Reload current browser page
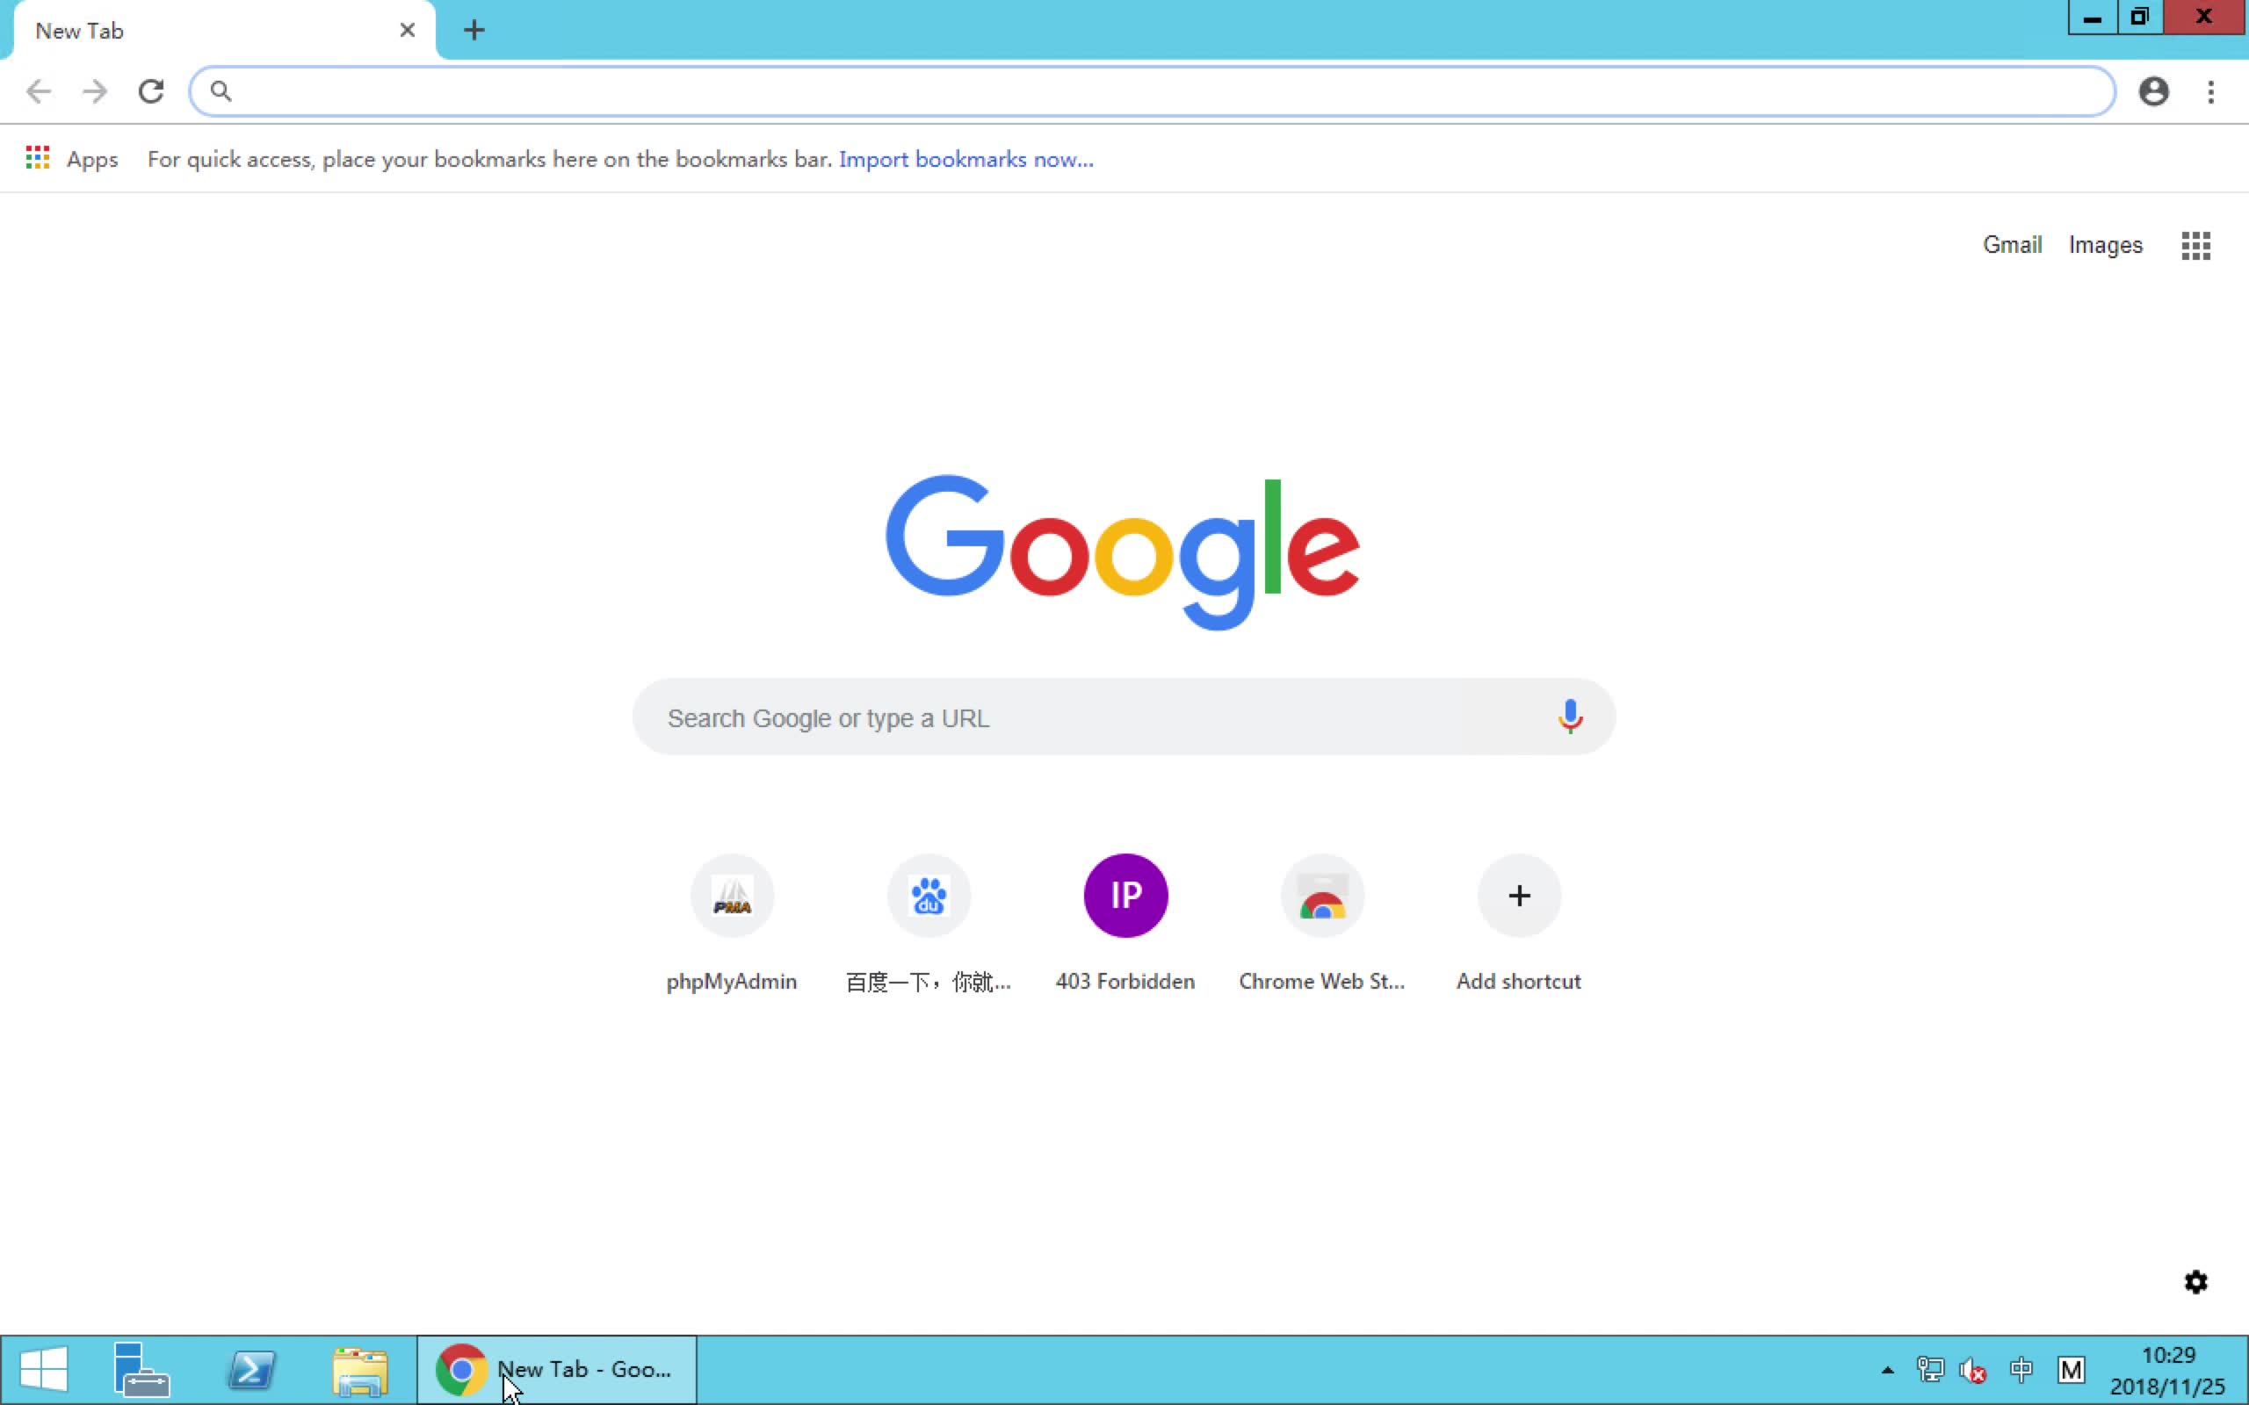This screenshot has width=2249, height=1405. coord(150,90)
